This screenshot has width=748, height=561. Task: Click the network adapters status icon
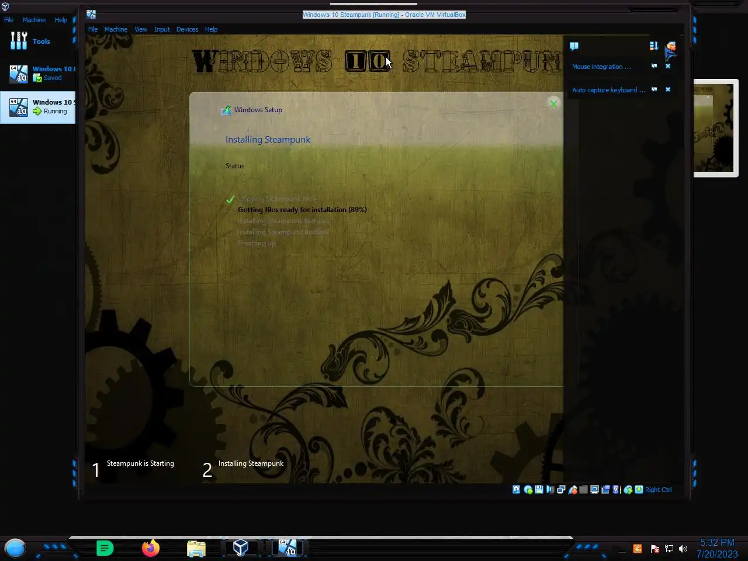[x=561, y=490]
